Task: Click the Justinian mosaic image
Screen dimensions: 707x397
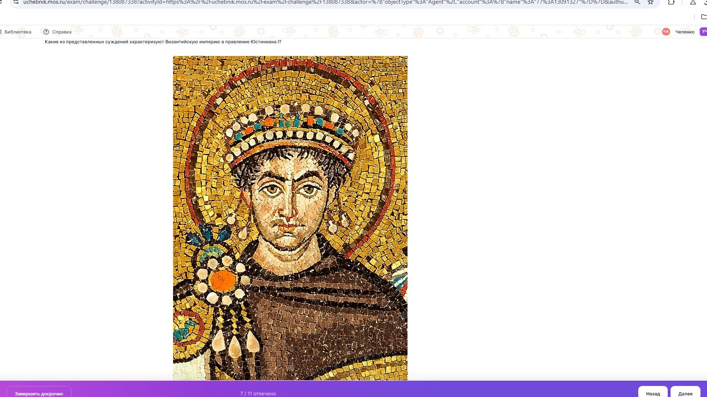Action: (x=290, y=218)
